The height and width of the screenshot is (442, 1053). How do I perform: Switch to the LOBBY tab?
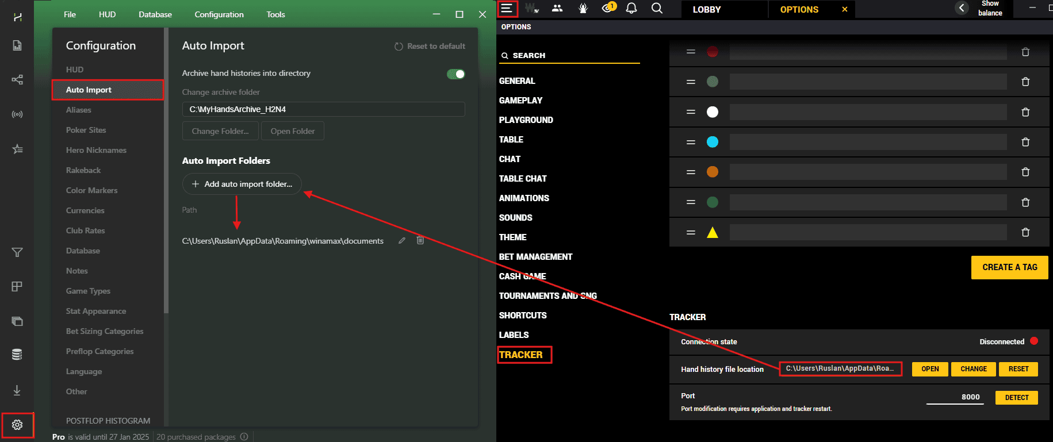tap(707, 9)
